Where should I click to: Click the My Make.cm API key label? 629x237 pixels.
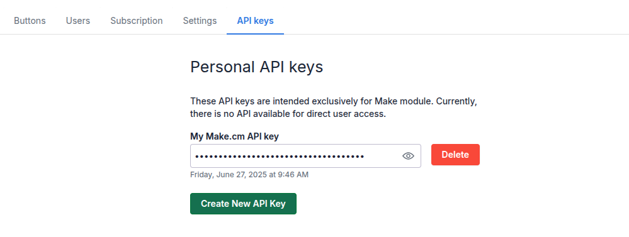[234, 136]
